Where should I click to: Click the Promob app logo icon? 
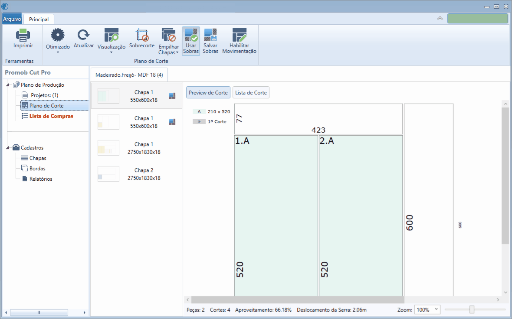pyautogui.click(x=5, y=6)
